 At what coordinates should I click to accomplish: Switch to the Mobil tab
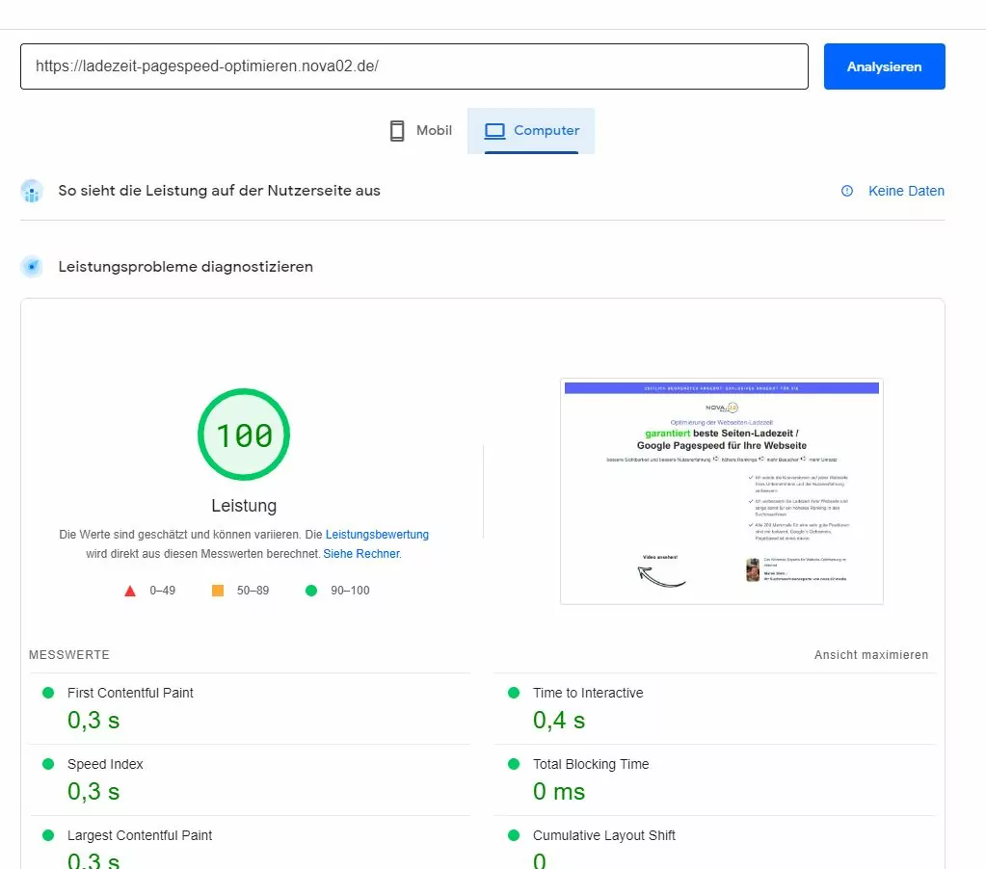420,131
